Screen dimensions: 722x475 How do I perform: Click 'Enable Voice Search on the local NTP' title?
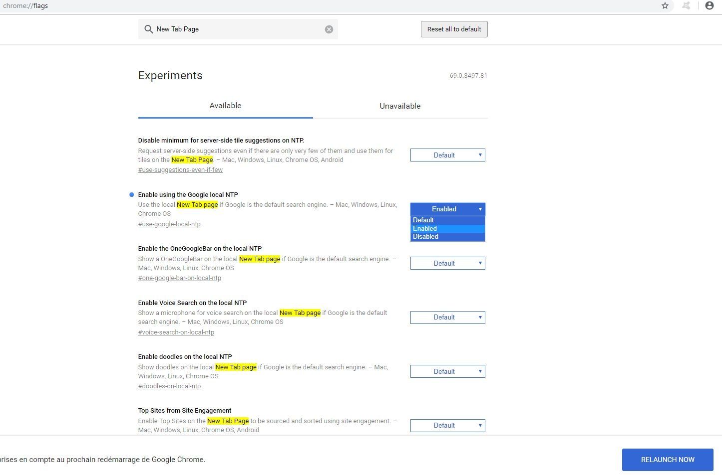(192, 303)
